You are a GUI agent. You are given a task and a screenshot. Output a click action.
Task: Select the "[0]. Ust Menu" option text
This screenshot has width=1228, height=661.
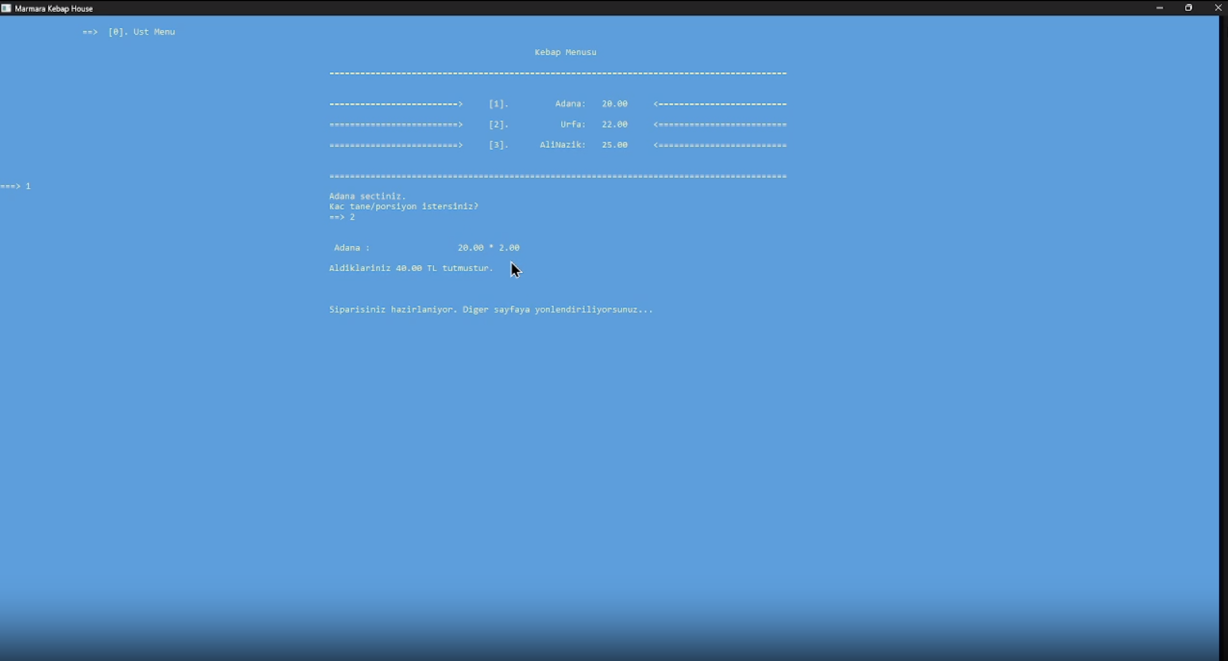[x=141, y=32]
